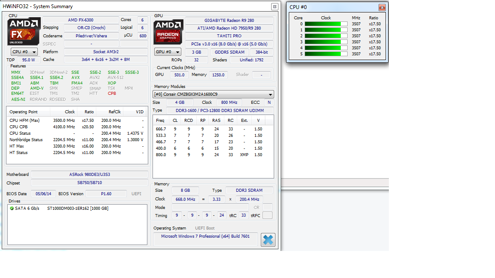Select the AMD FX-6300 CPU name field
This screenshot has height=278, width=495.
coord(80,20)
